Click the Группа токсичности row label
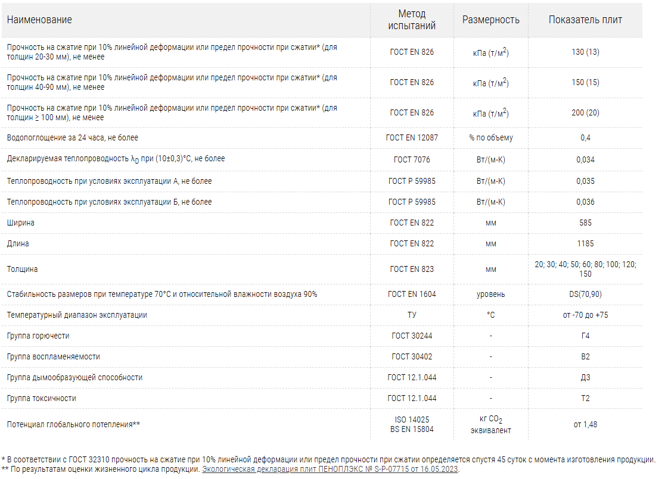 coord(42,398)
